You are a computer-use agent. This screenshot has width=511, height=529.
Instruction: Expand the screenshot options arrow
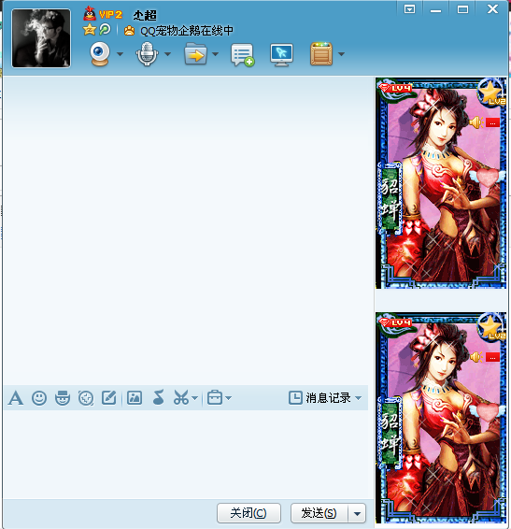pyautogui.click(x=194, y=398)
